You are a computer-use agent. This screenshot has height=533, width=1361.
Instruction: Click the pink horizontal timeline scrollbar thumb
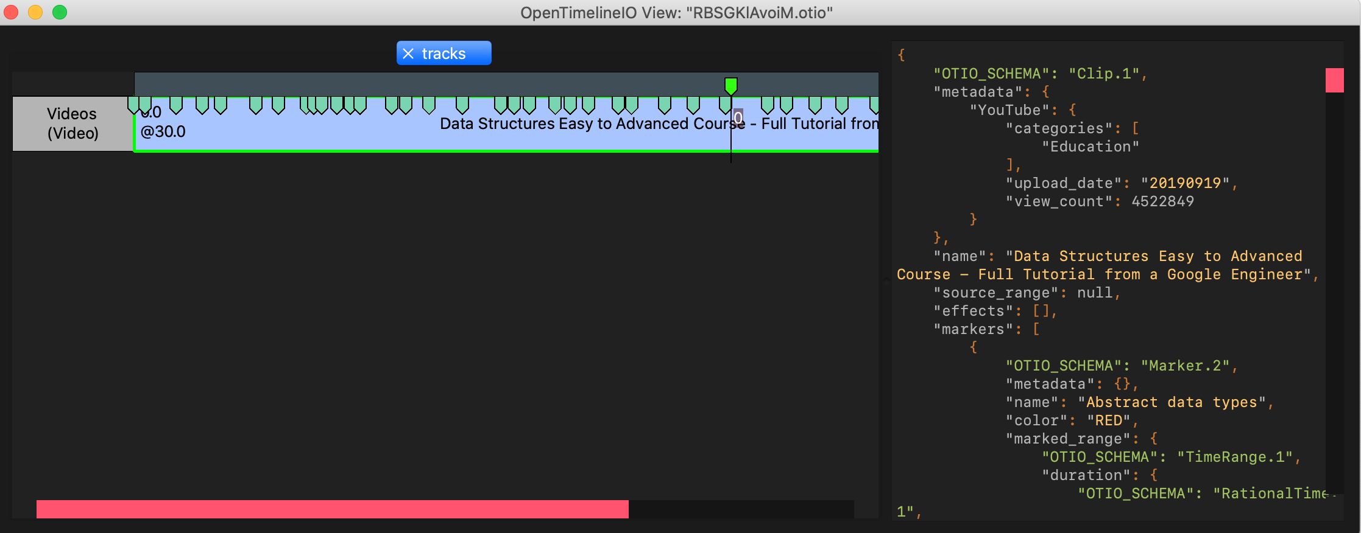[x=333, y=509]
